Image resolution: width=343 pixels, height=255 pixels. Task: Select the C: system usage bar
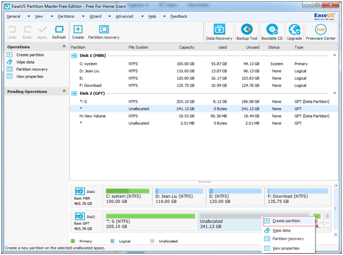pyautogui.click(x=128, y=191)
